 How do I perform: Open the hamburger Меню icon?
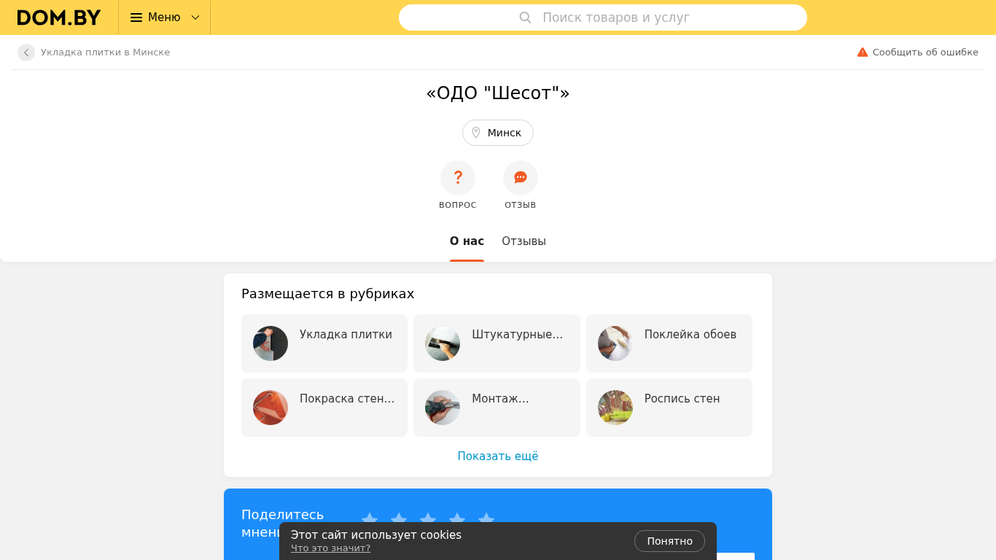coord(136,17)
